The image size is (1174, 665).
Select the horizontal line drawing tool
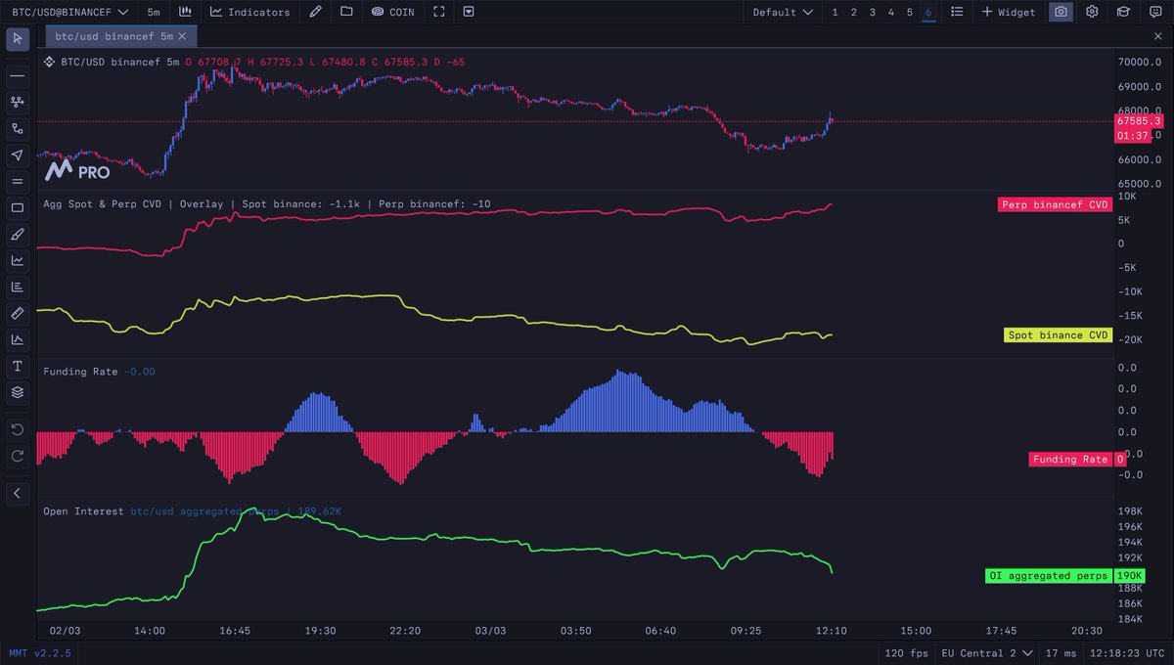[18, 75]
